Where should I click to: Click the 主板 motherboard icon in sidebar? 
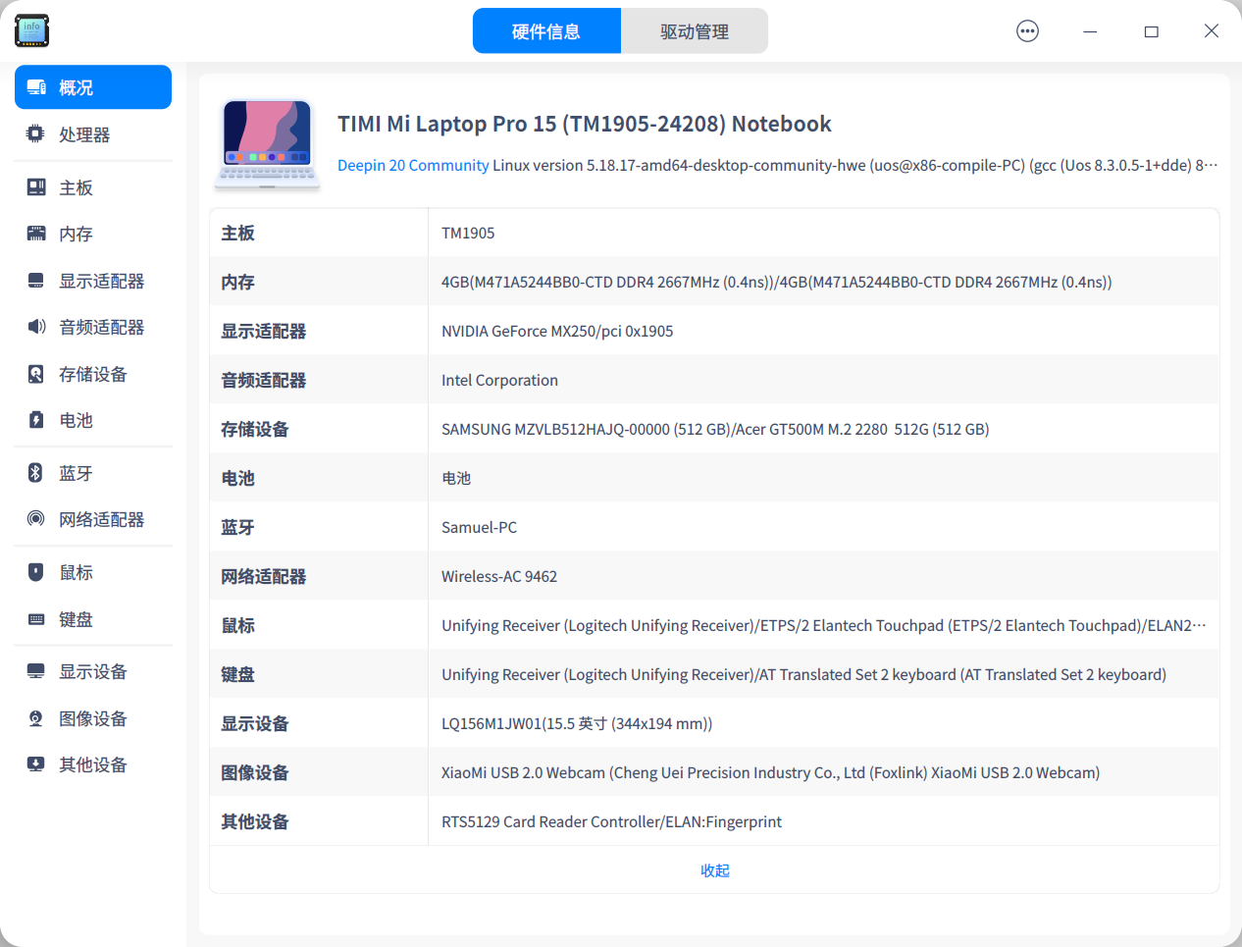pos(36,186)
